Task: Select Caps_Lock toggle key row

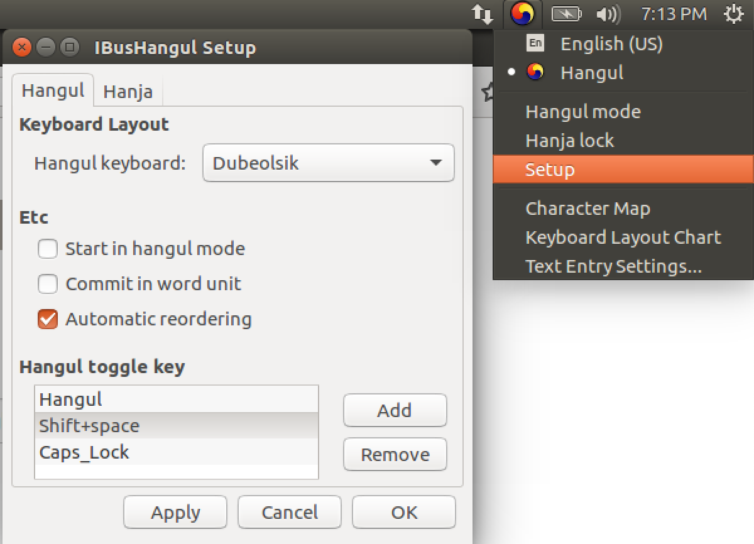Action: click(177, 452)
